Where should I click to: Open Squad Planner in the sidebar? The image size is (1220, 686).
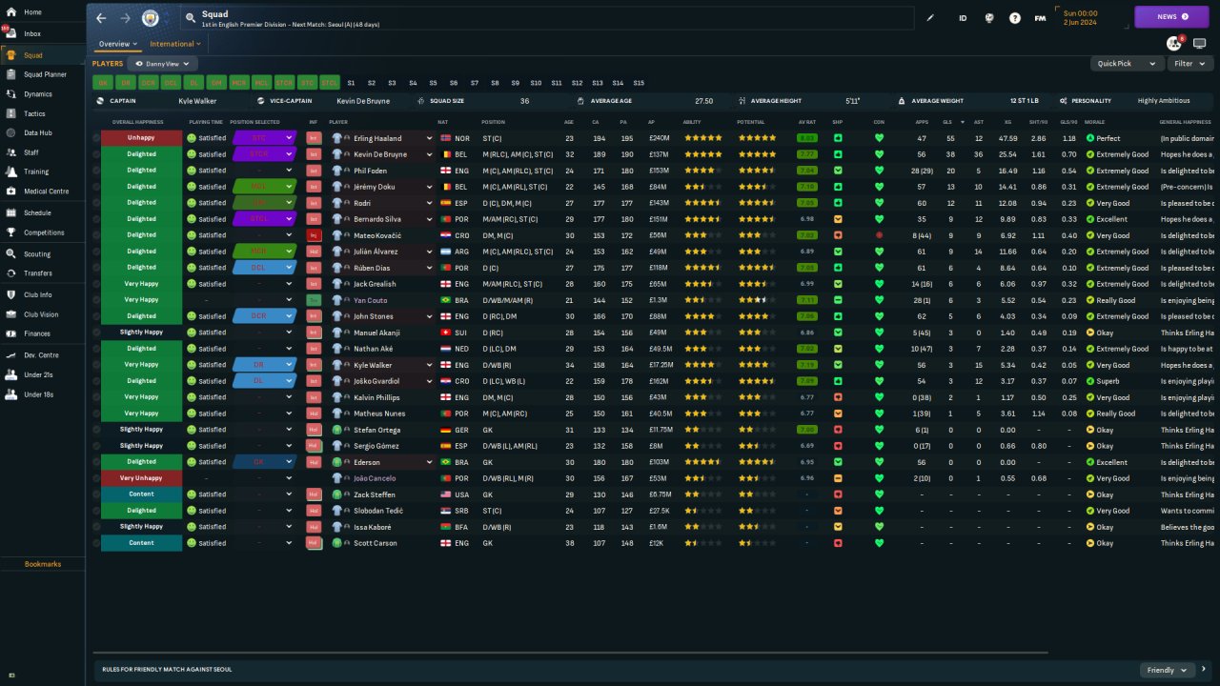(x=43, y=74)
